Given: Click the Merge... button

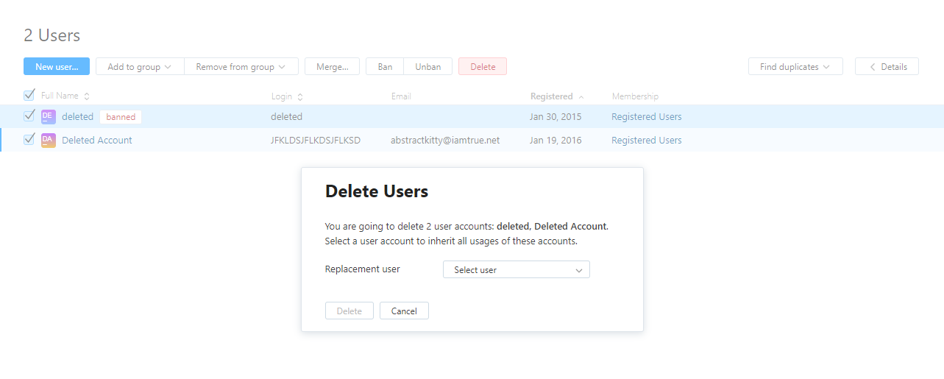Looking at the screenshot, I should click(332, 66).
